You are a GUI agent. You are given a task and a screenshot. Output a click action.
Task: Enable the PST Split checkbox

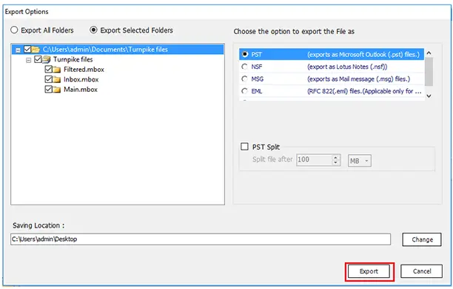(x=244, y=147)
